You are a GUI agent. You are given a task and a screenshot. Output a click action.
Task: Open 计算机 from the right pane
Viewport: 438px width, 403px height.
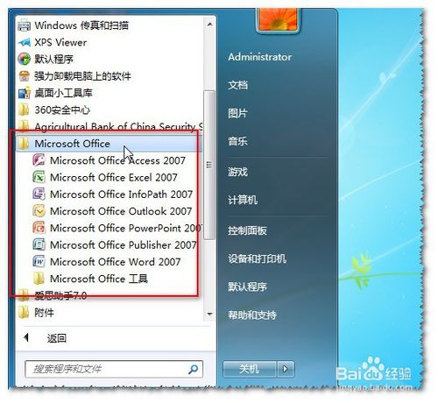243,200
